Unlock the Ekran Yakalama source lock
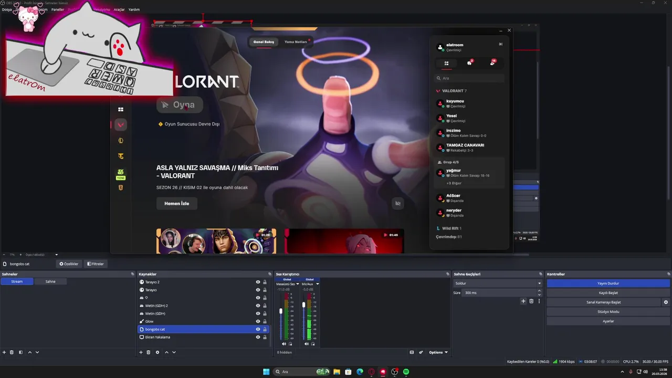The height and width of the screenshot is (378, 672). pos(265,337)
